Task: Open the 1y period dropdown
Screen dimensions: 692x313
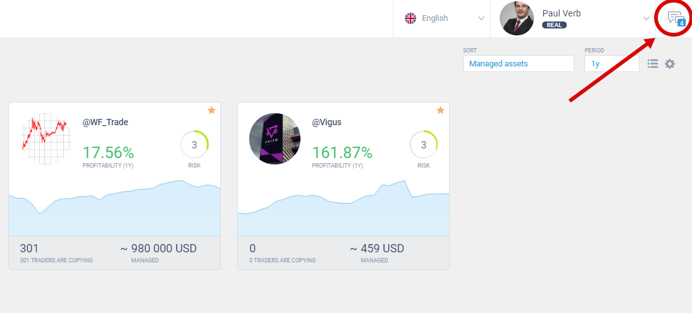Action: (x=611, y=64)
